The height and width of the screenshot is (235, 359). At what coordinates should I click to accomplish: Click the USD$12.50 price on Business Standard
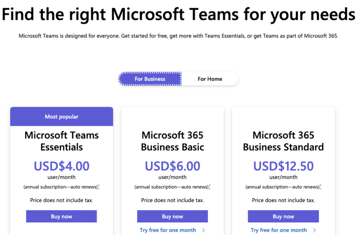click(x=283, y=166)
